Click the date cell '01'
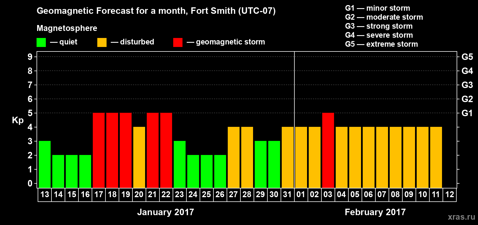Screen dimensions: 478x225 (x=301, y=195)
